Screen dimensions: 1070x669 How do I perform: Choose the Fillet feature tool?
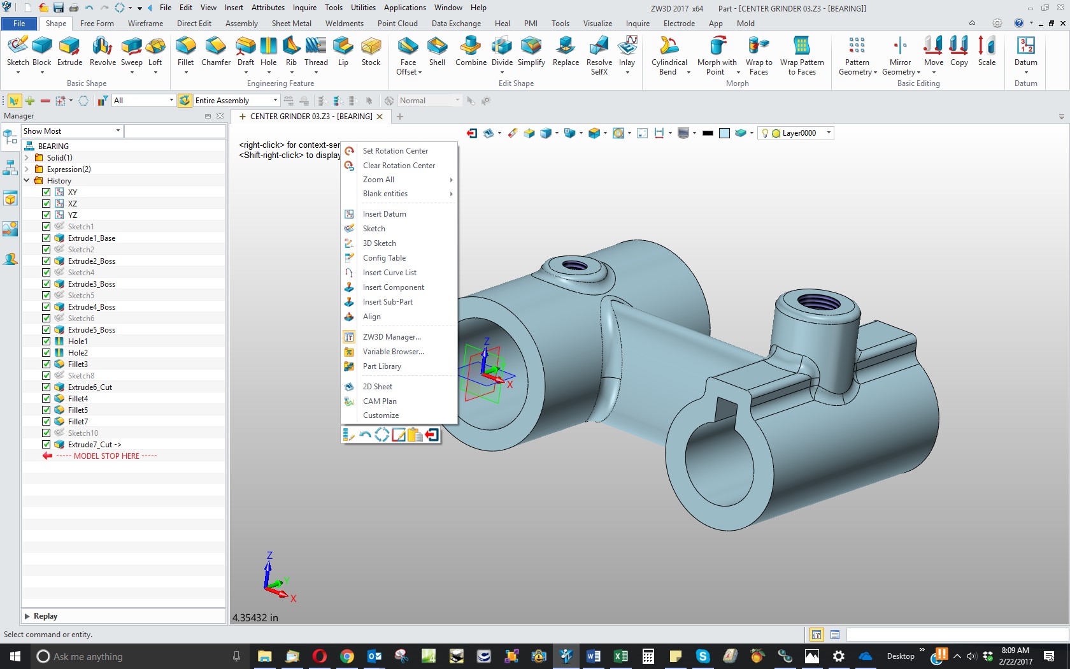(185, 51)
